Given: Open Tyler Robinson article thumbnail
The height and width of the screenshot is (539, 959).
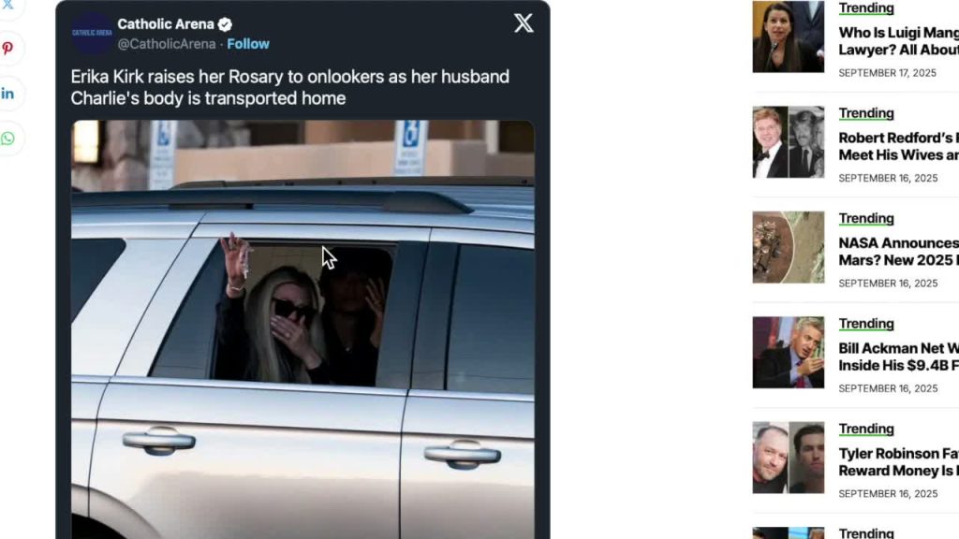Looking at the screenshot, I should point(789,458).
